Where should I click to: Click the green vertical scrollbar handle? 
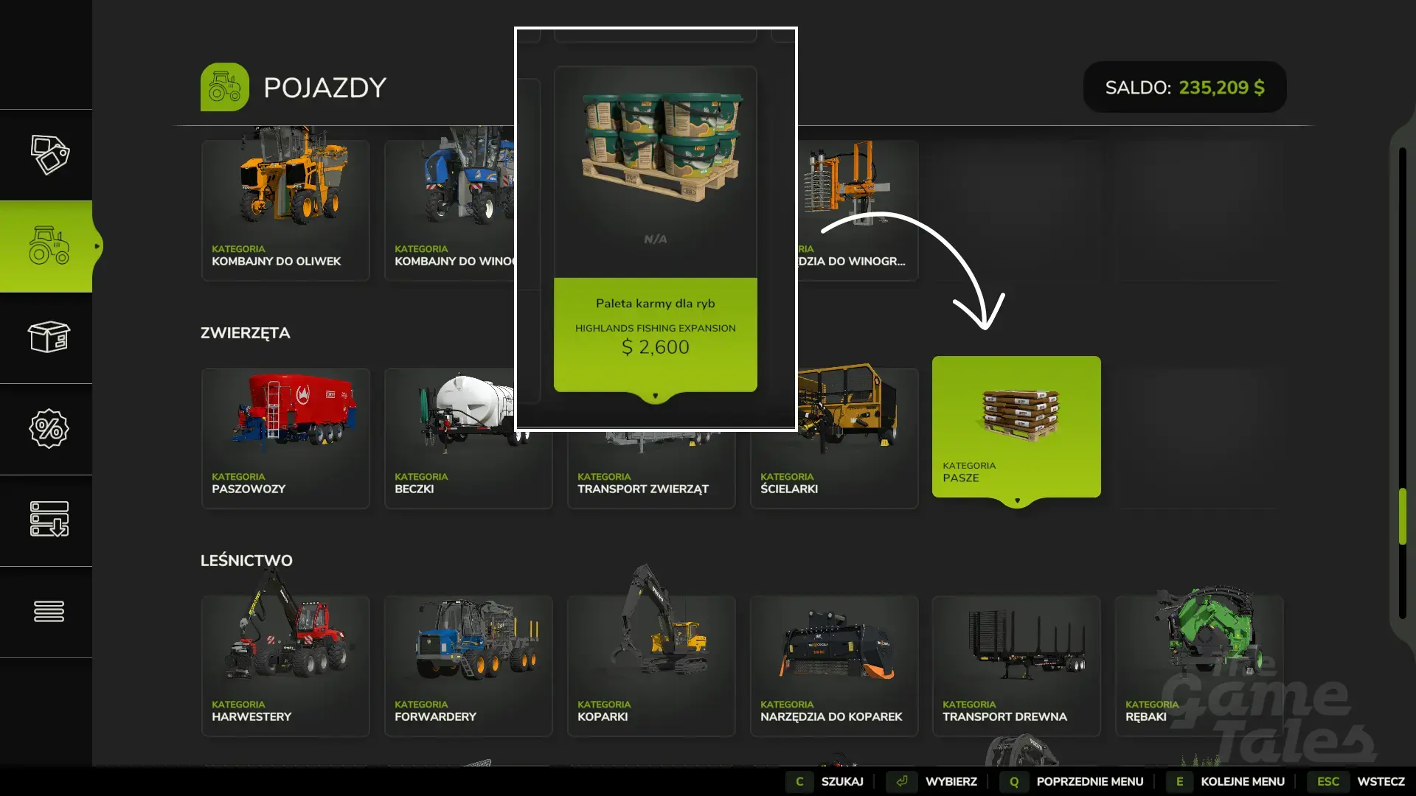[x=1403, y=516]
